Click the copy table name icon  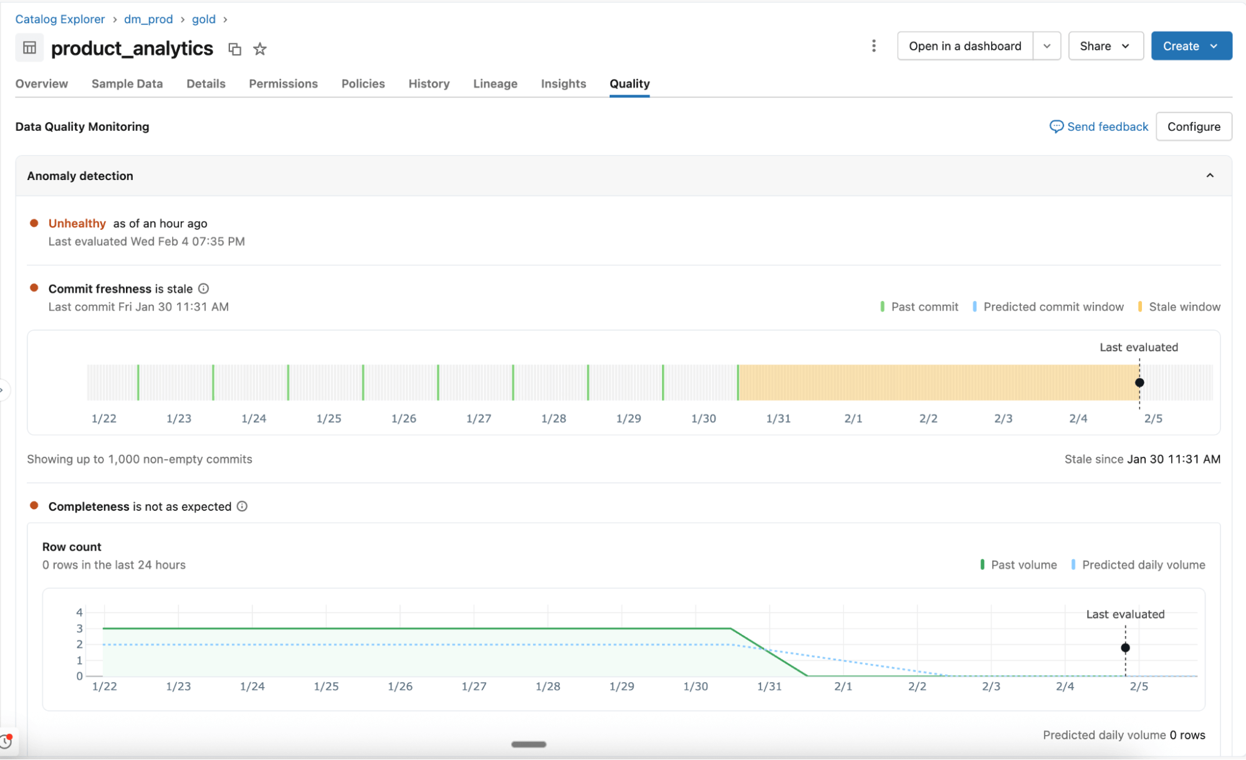click(x=234, y=49)
